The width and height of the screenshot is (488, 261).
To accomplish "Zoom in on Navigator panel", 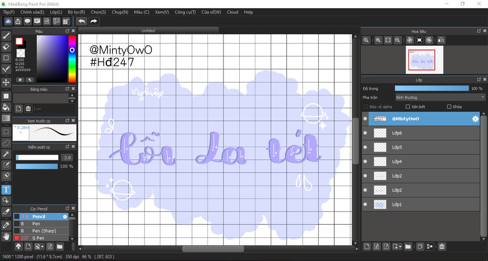I will click(x=378, y=40).
